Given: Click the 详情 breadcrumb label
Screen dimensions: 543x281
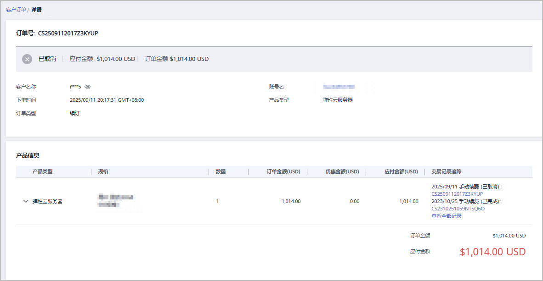Looking at the screenshot, I should pyautogui.click(x=37, y=10).
